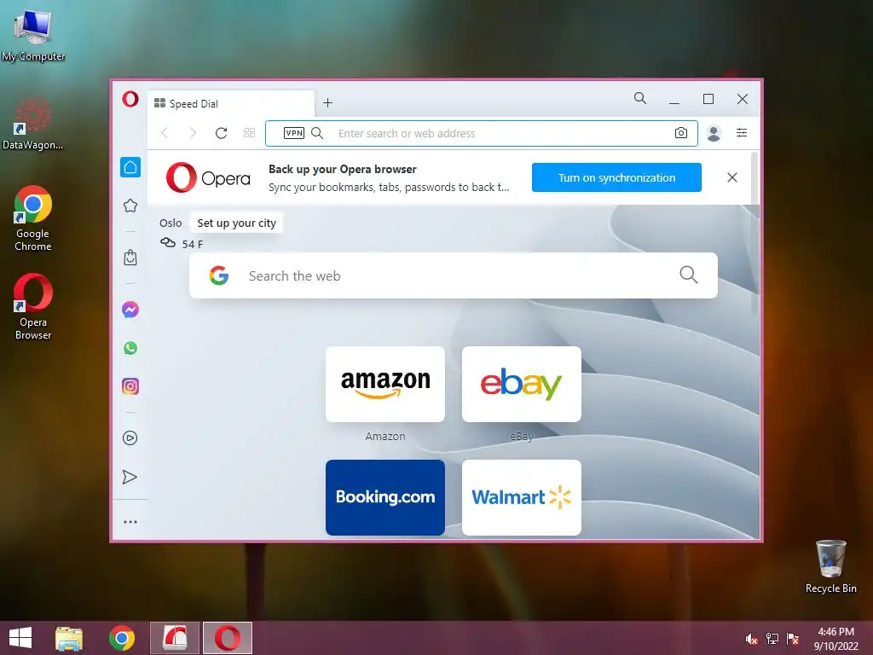Click the network tray icon
The image size is (873, 655).
[x=772, y=638]
